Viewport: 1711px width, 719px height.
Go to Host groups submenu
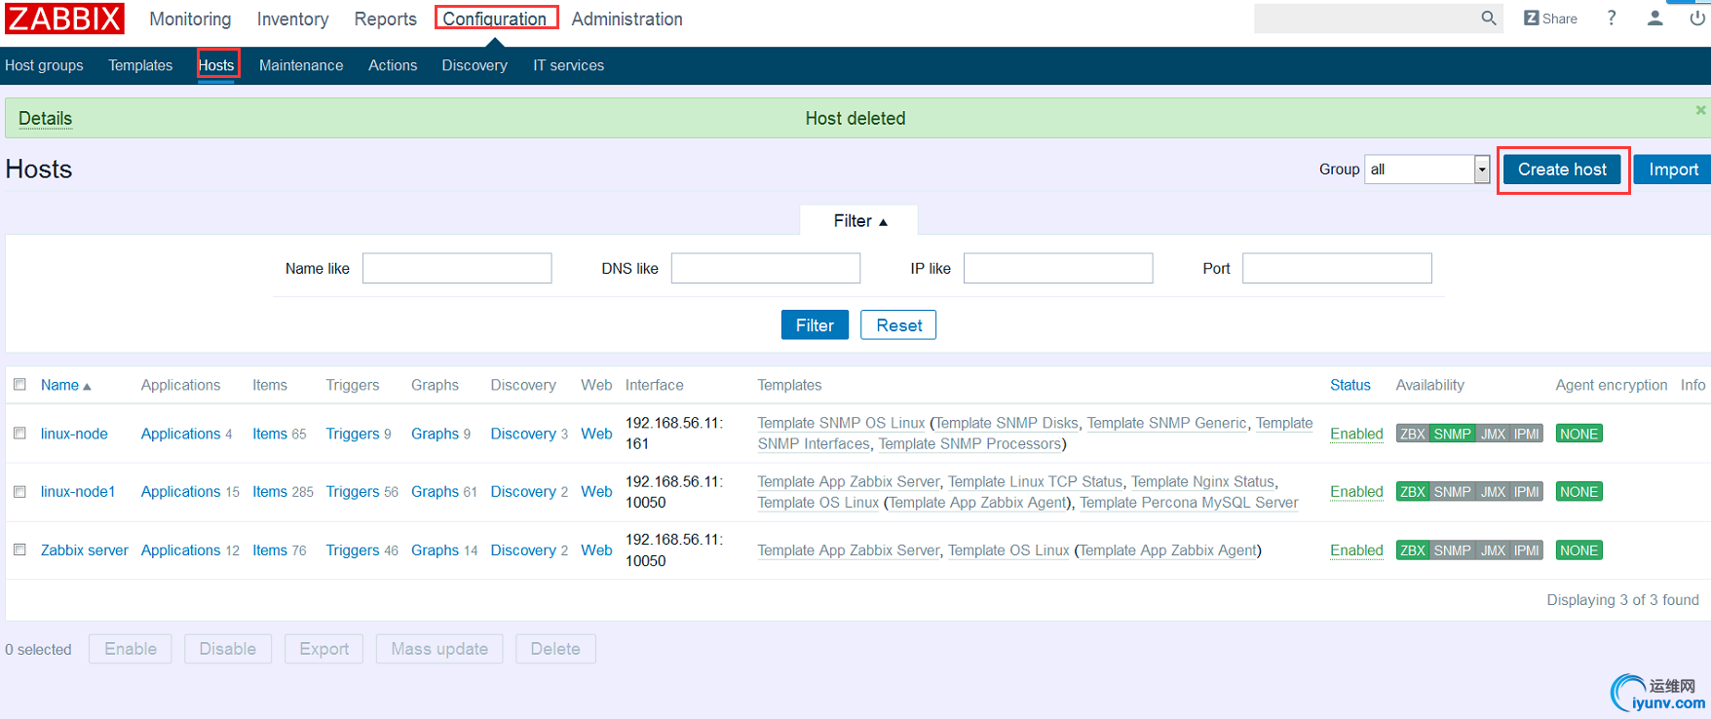point(44,65)
